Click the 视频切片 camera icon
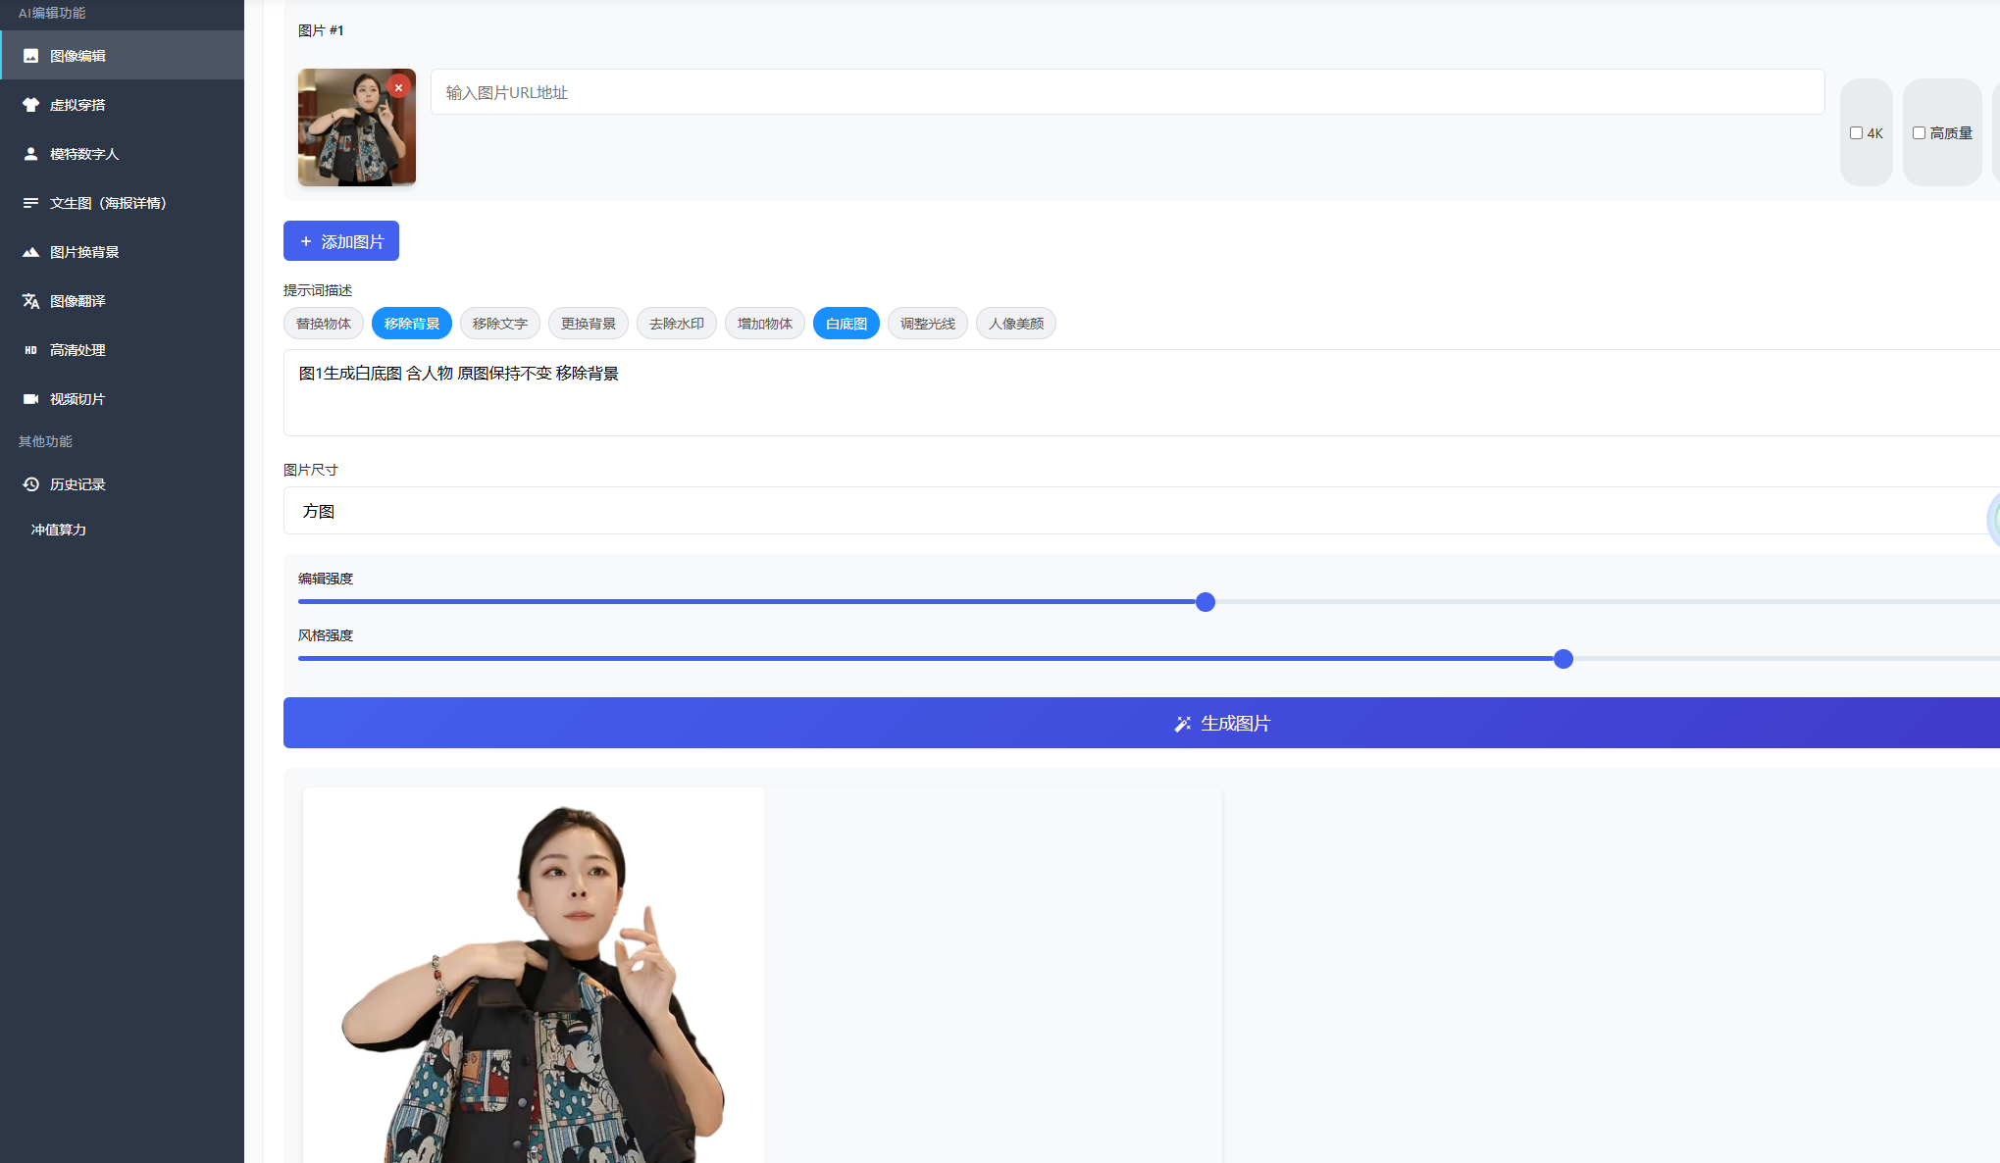This screenshot has width=2000, height=1163. click(31, 399)
